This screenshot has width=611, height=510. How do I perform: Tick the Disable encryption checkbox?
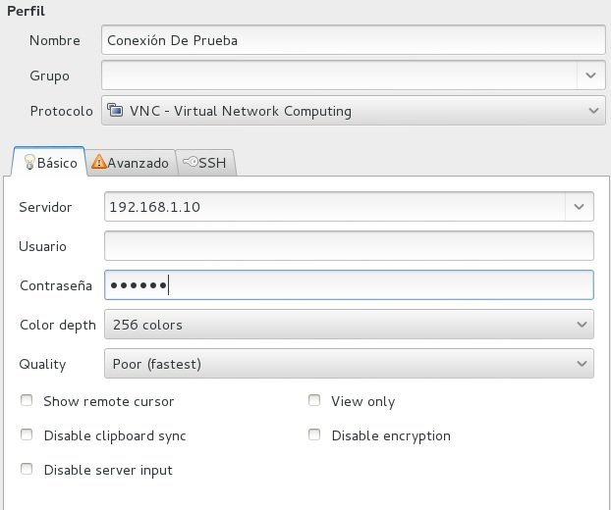[314, 435]
